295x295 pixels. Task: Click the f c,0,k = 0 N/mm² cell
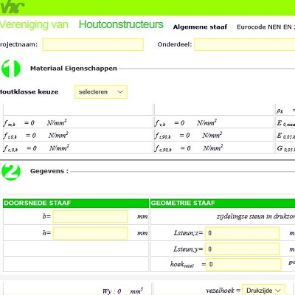78,148
